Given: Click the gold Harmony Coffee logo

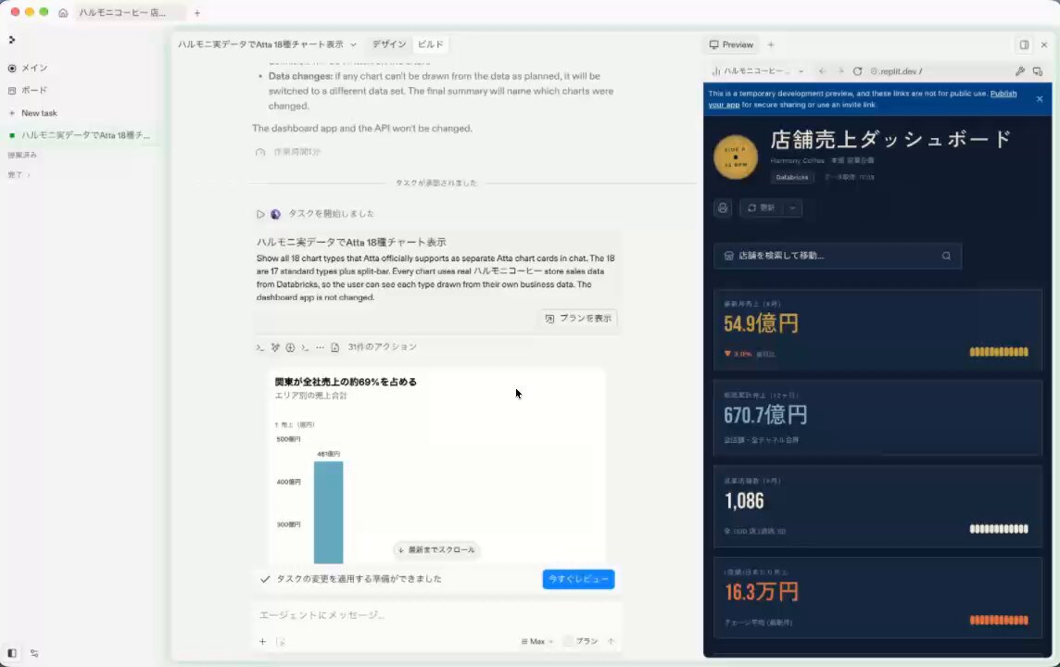Looking at the screenshot, I should coord(736,157).
